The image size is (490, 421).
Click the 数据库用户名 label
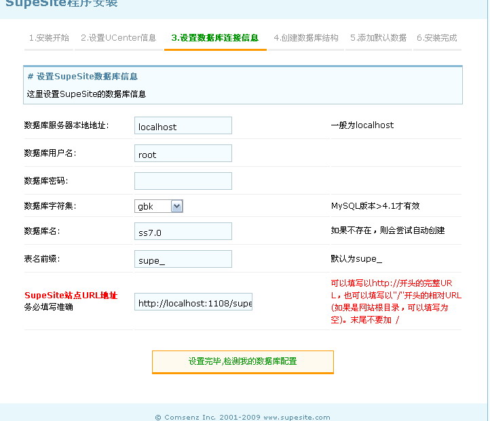(50, 153)
